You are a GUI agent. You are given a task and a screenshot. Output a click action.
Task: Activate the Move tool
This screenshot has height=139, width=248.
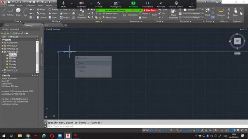(x=41, y=9)
